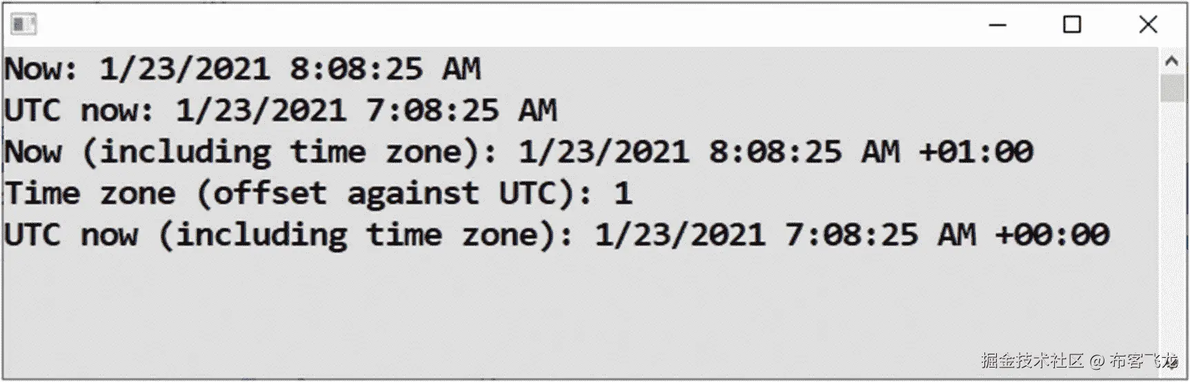Click the +01:00 offset value
The width and height of the screenshot is (1190, 382).
coord(976,152)
